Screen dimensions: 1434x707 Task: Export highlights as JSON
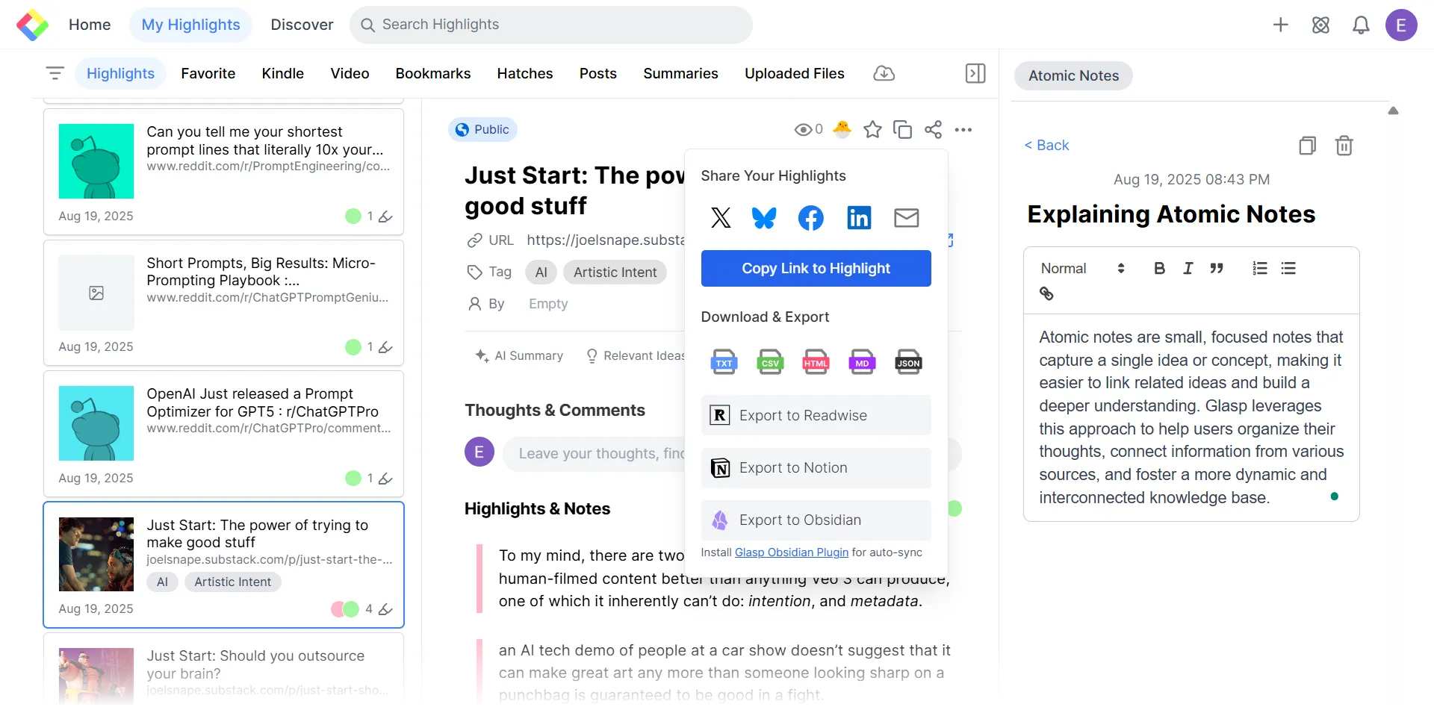tap(908, 362)
